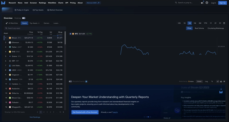
Task: Click the Bitcoin coin icon in table
Action: (x=10, y=38)
